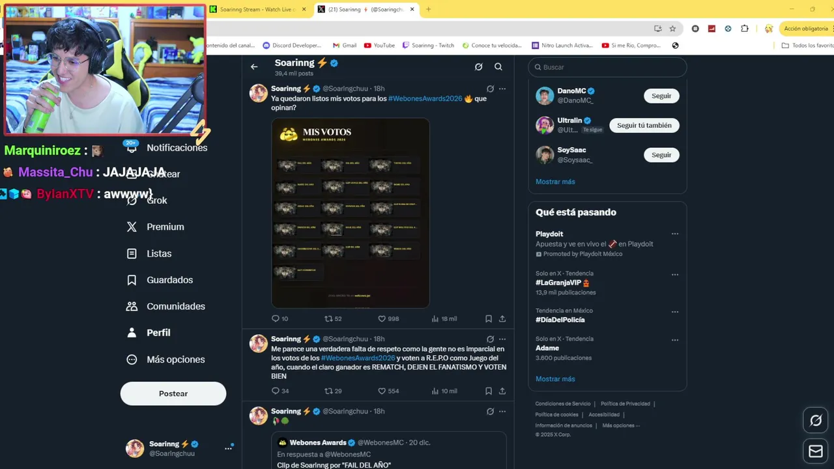Repost the Mis Votos tweet

(333, 319)
